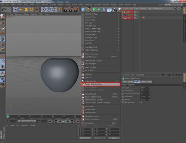
Task: Choose Make Editable in context menu
Action: pyautogui.click(x=100, y=81)
